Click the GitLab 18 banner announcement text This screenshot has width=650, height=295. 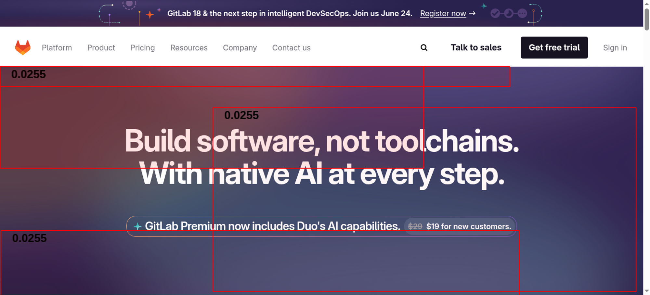(x=290, y=13)
